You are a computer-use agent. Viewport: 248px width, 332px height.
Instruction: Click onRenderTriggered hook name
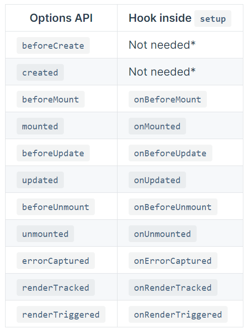(178, 314)
